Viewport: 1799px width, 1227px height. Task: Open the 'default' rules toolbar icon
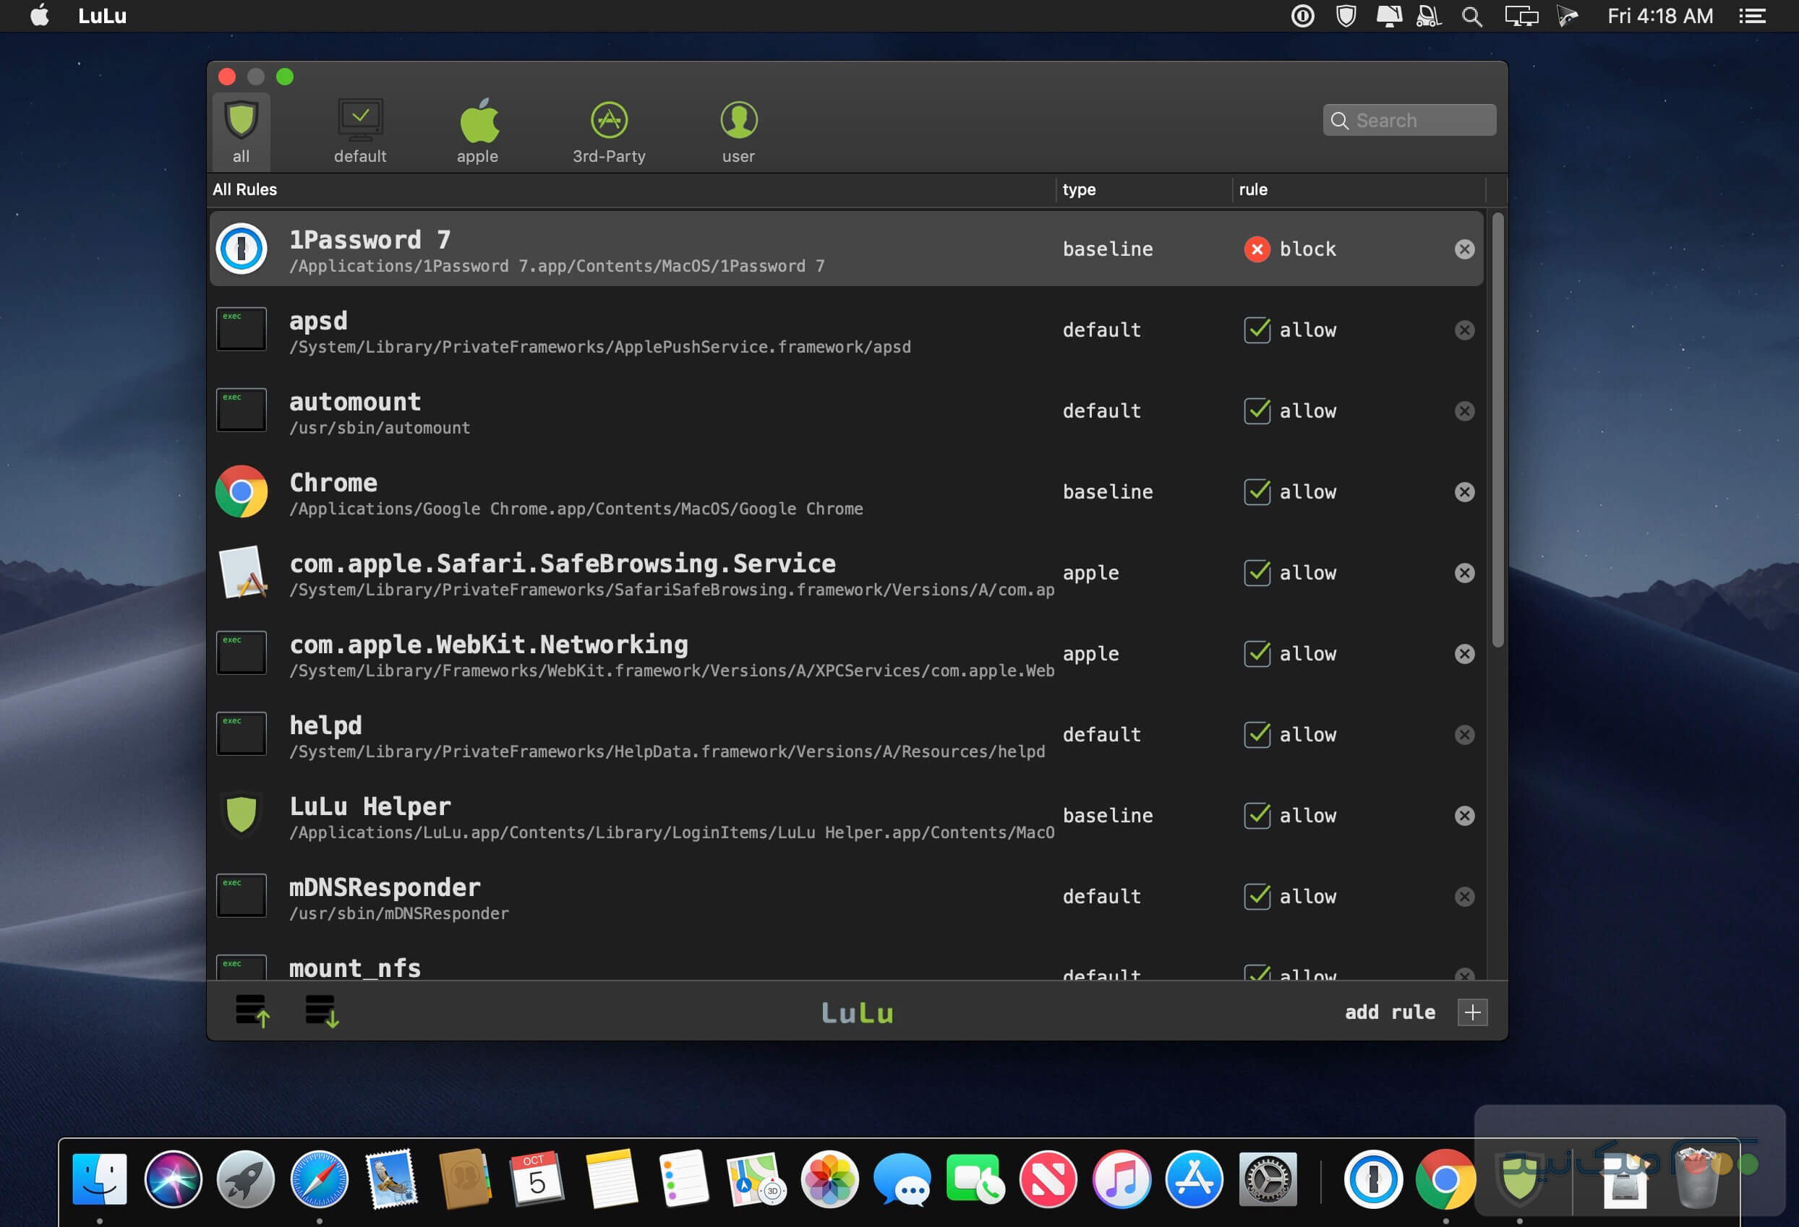360,131
